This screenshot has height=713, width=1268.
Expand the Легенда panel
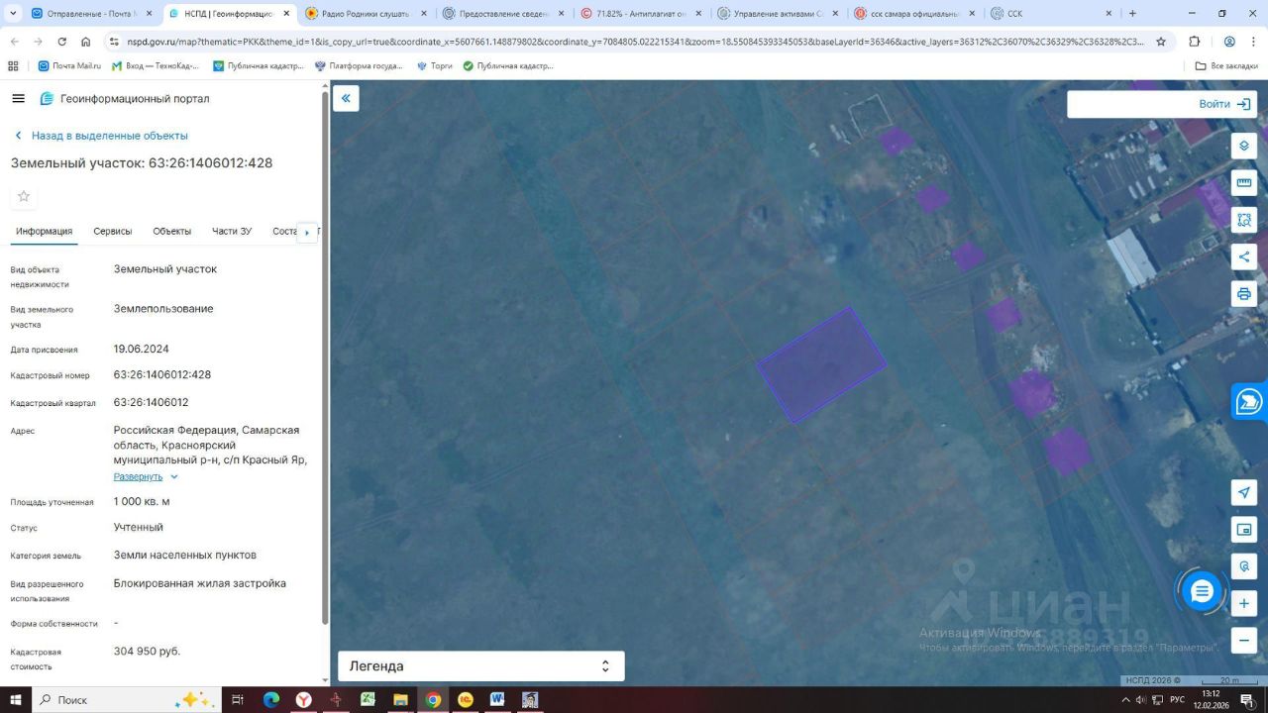click(480, 666)
